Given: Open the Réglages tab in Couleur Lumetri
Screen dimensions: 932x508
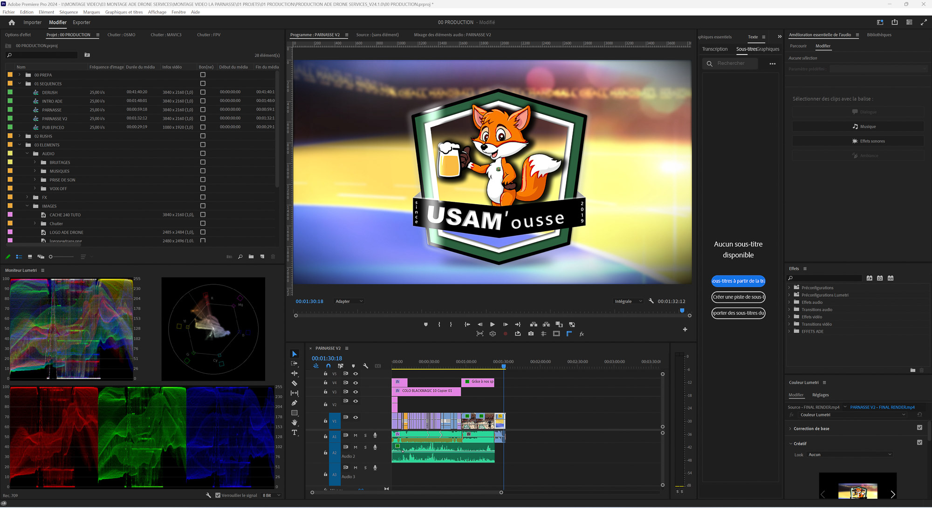Looking at the screenshot, I should pos(820,395).
